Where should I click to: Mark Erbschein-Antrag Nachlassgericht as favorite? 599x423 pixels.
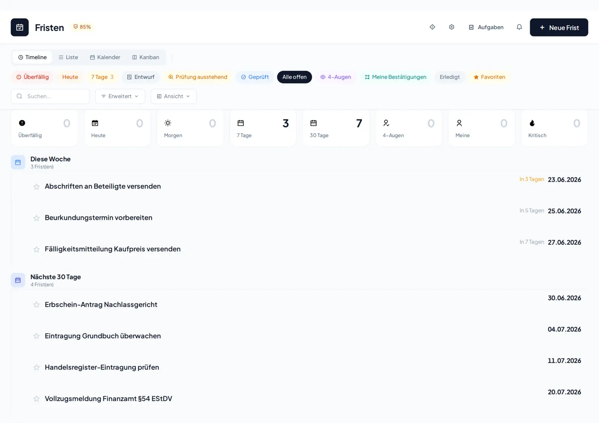(36, 305)
